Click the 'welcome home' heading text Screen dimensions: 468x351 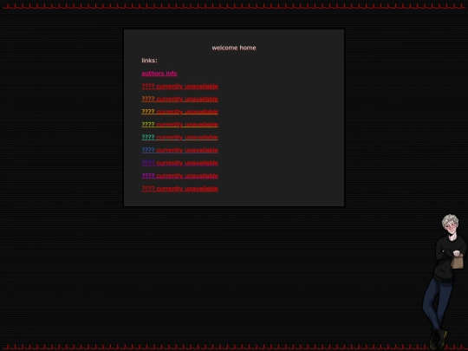click(234, 48)
